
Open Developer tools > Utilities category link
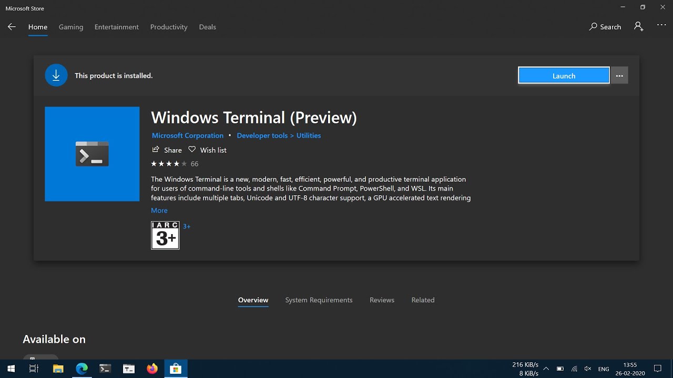[x=279, y=135]
